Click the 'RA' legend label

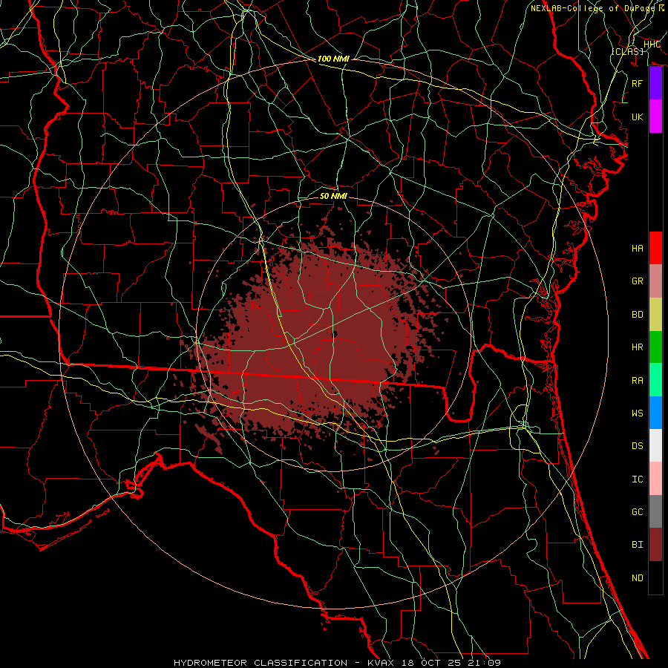pyautogui.click(x=638, y=381)
